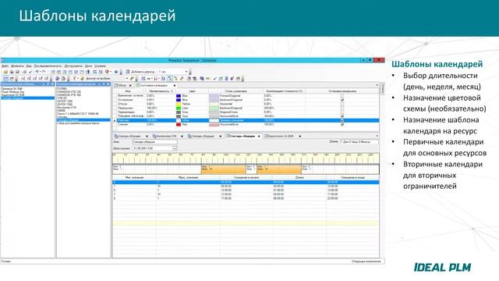Click the undo arrow icon
499x281 pixels.
click(x=37, y=72)
